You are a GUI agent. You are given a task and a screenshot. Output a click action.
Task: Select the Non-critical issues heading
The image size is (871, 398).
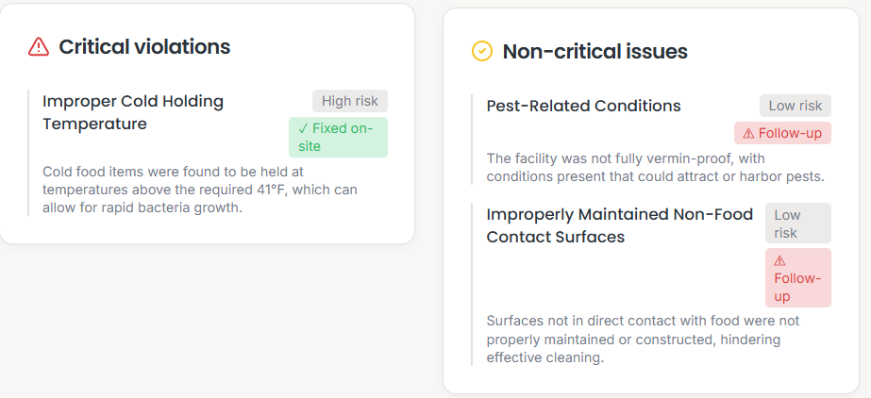click(x=595, y=52)
